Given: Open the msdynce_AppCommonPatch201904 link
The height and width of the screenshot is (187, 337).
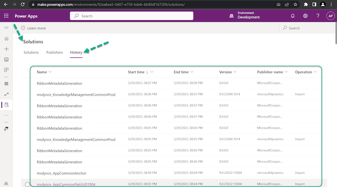Looking at the screenshot, I should (66, 184).
